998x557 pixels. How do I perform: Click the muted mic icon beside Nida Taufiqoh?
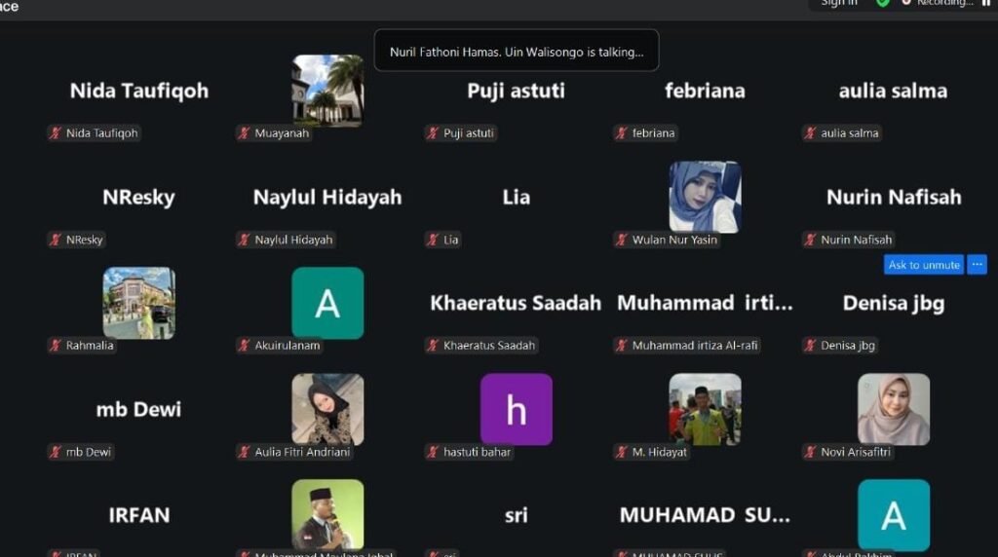pos(56,132)
